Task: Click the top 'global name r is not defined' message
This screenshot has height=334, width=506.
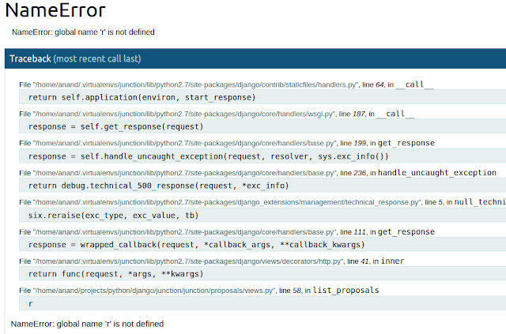Action: click(x=83, y=32)
